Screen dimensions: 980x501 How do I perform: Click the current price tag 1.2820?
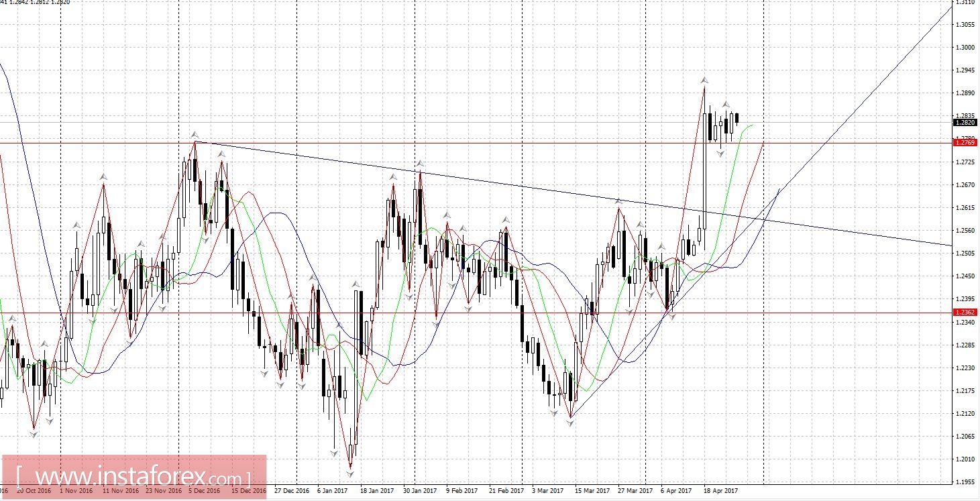(965, 123)
